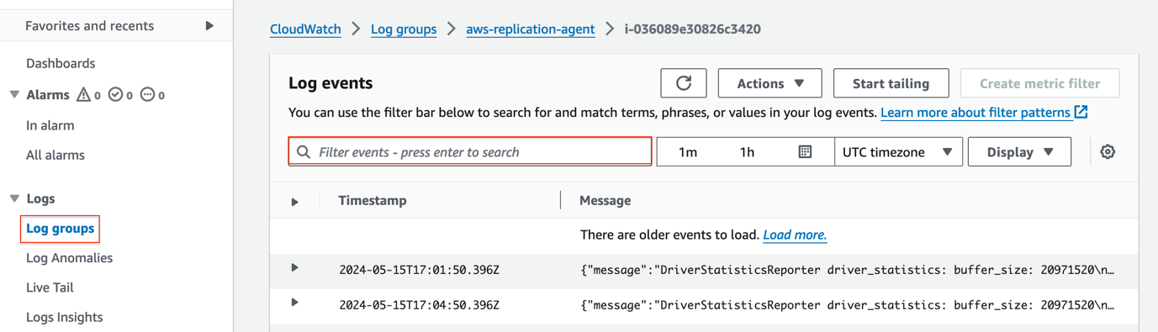The width and height of the screenshot is (1158, 332).
Task: Open Logs Insights in the sidebar
Action: point(65,317)
